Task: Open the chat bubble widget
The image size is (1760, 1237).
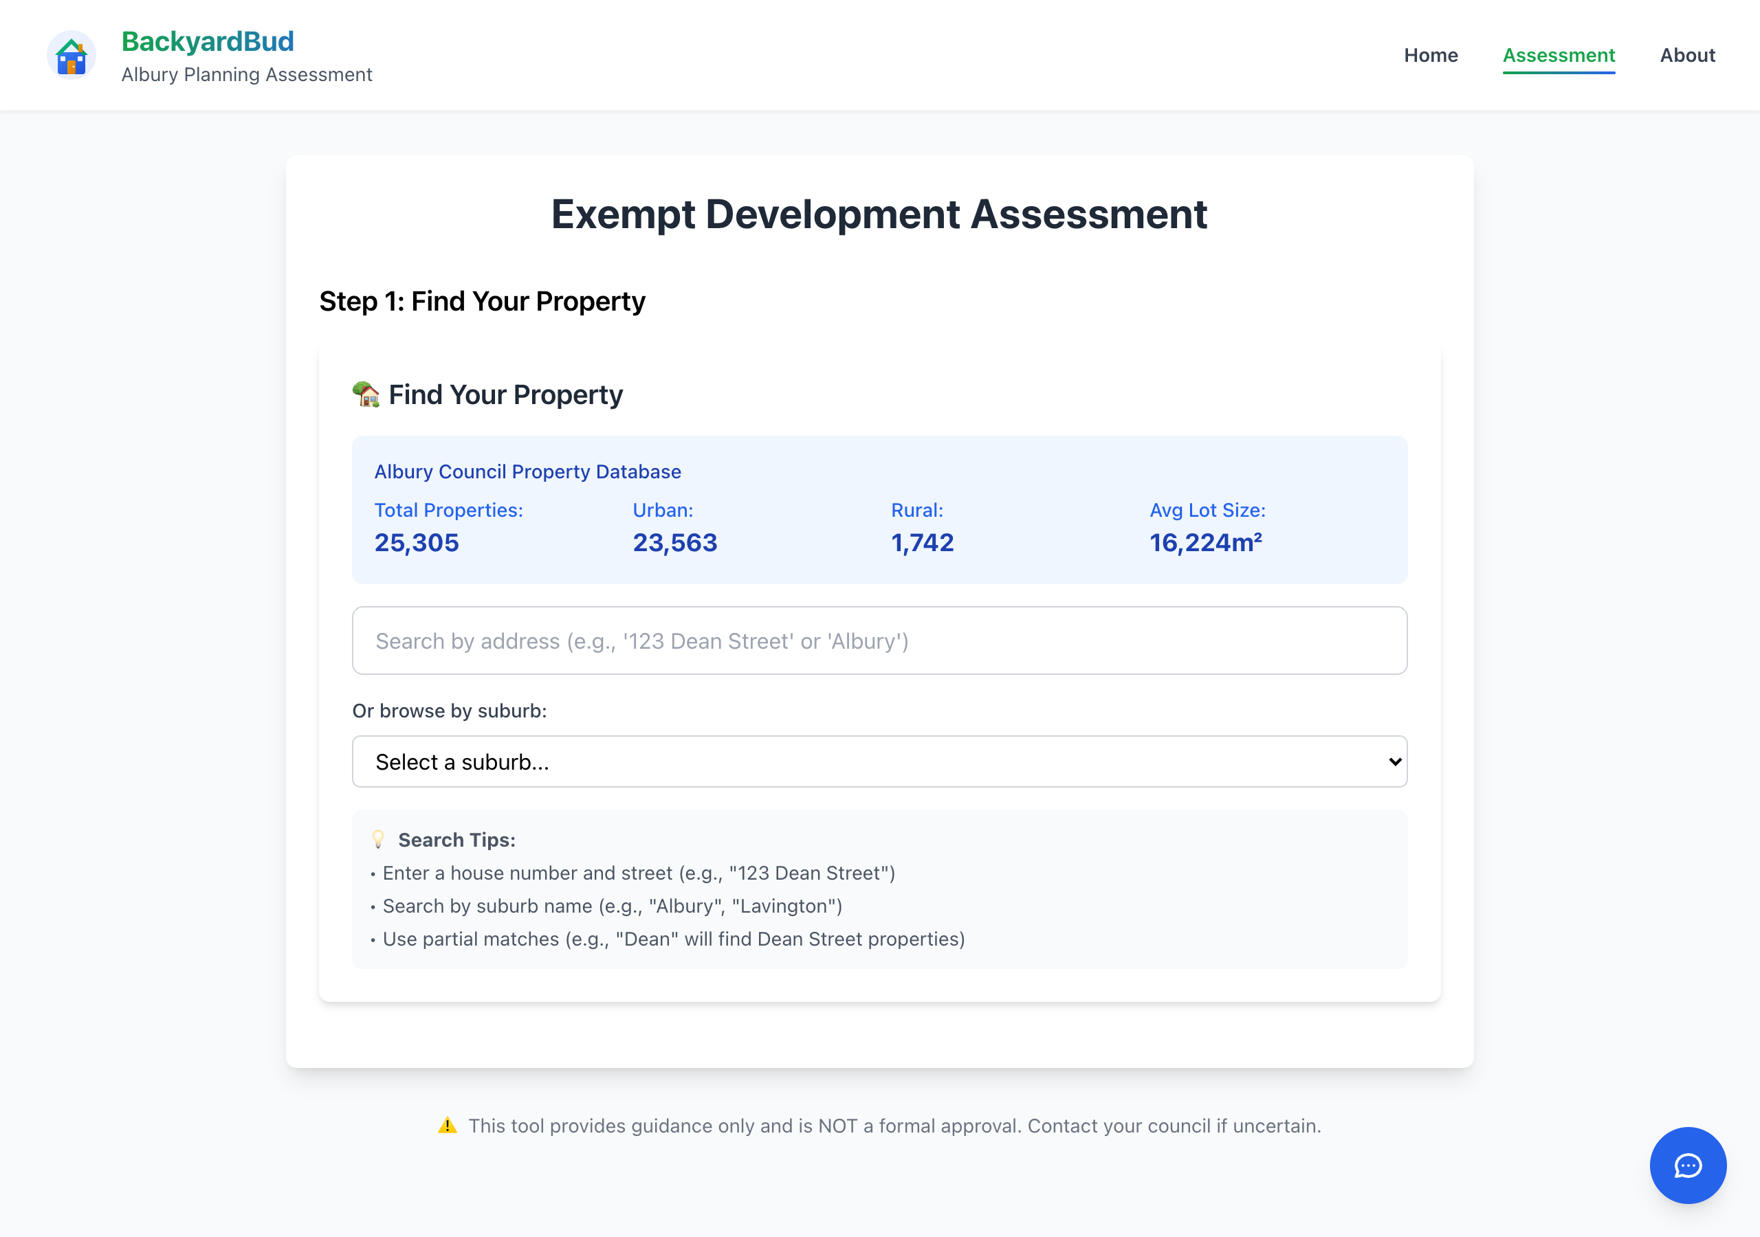Action: point(1687,1165)
